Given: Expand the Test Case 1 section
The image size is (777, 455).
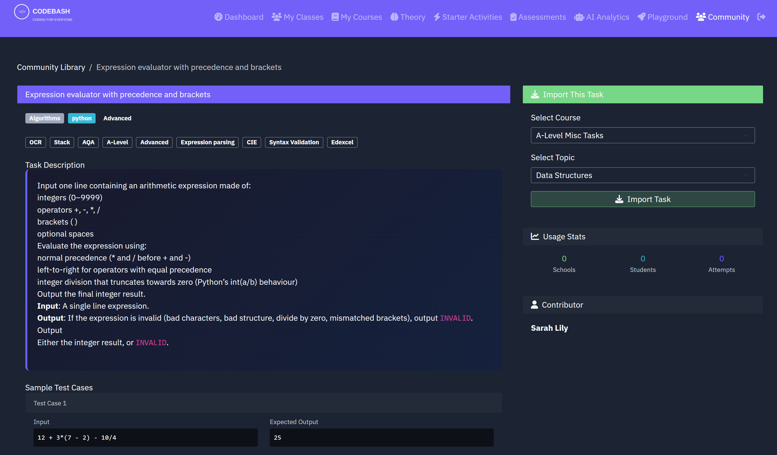Looking at the screenshot, I should 263,403.
